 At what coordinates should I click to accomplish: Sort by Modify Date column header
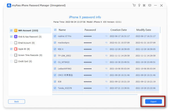[x=144, y=30]
